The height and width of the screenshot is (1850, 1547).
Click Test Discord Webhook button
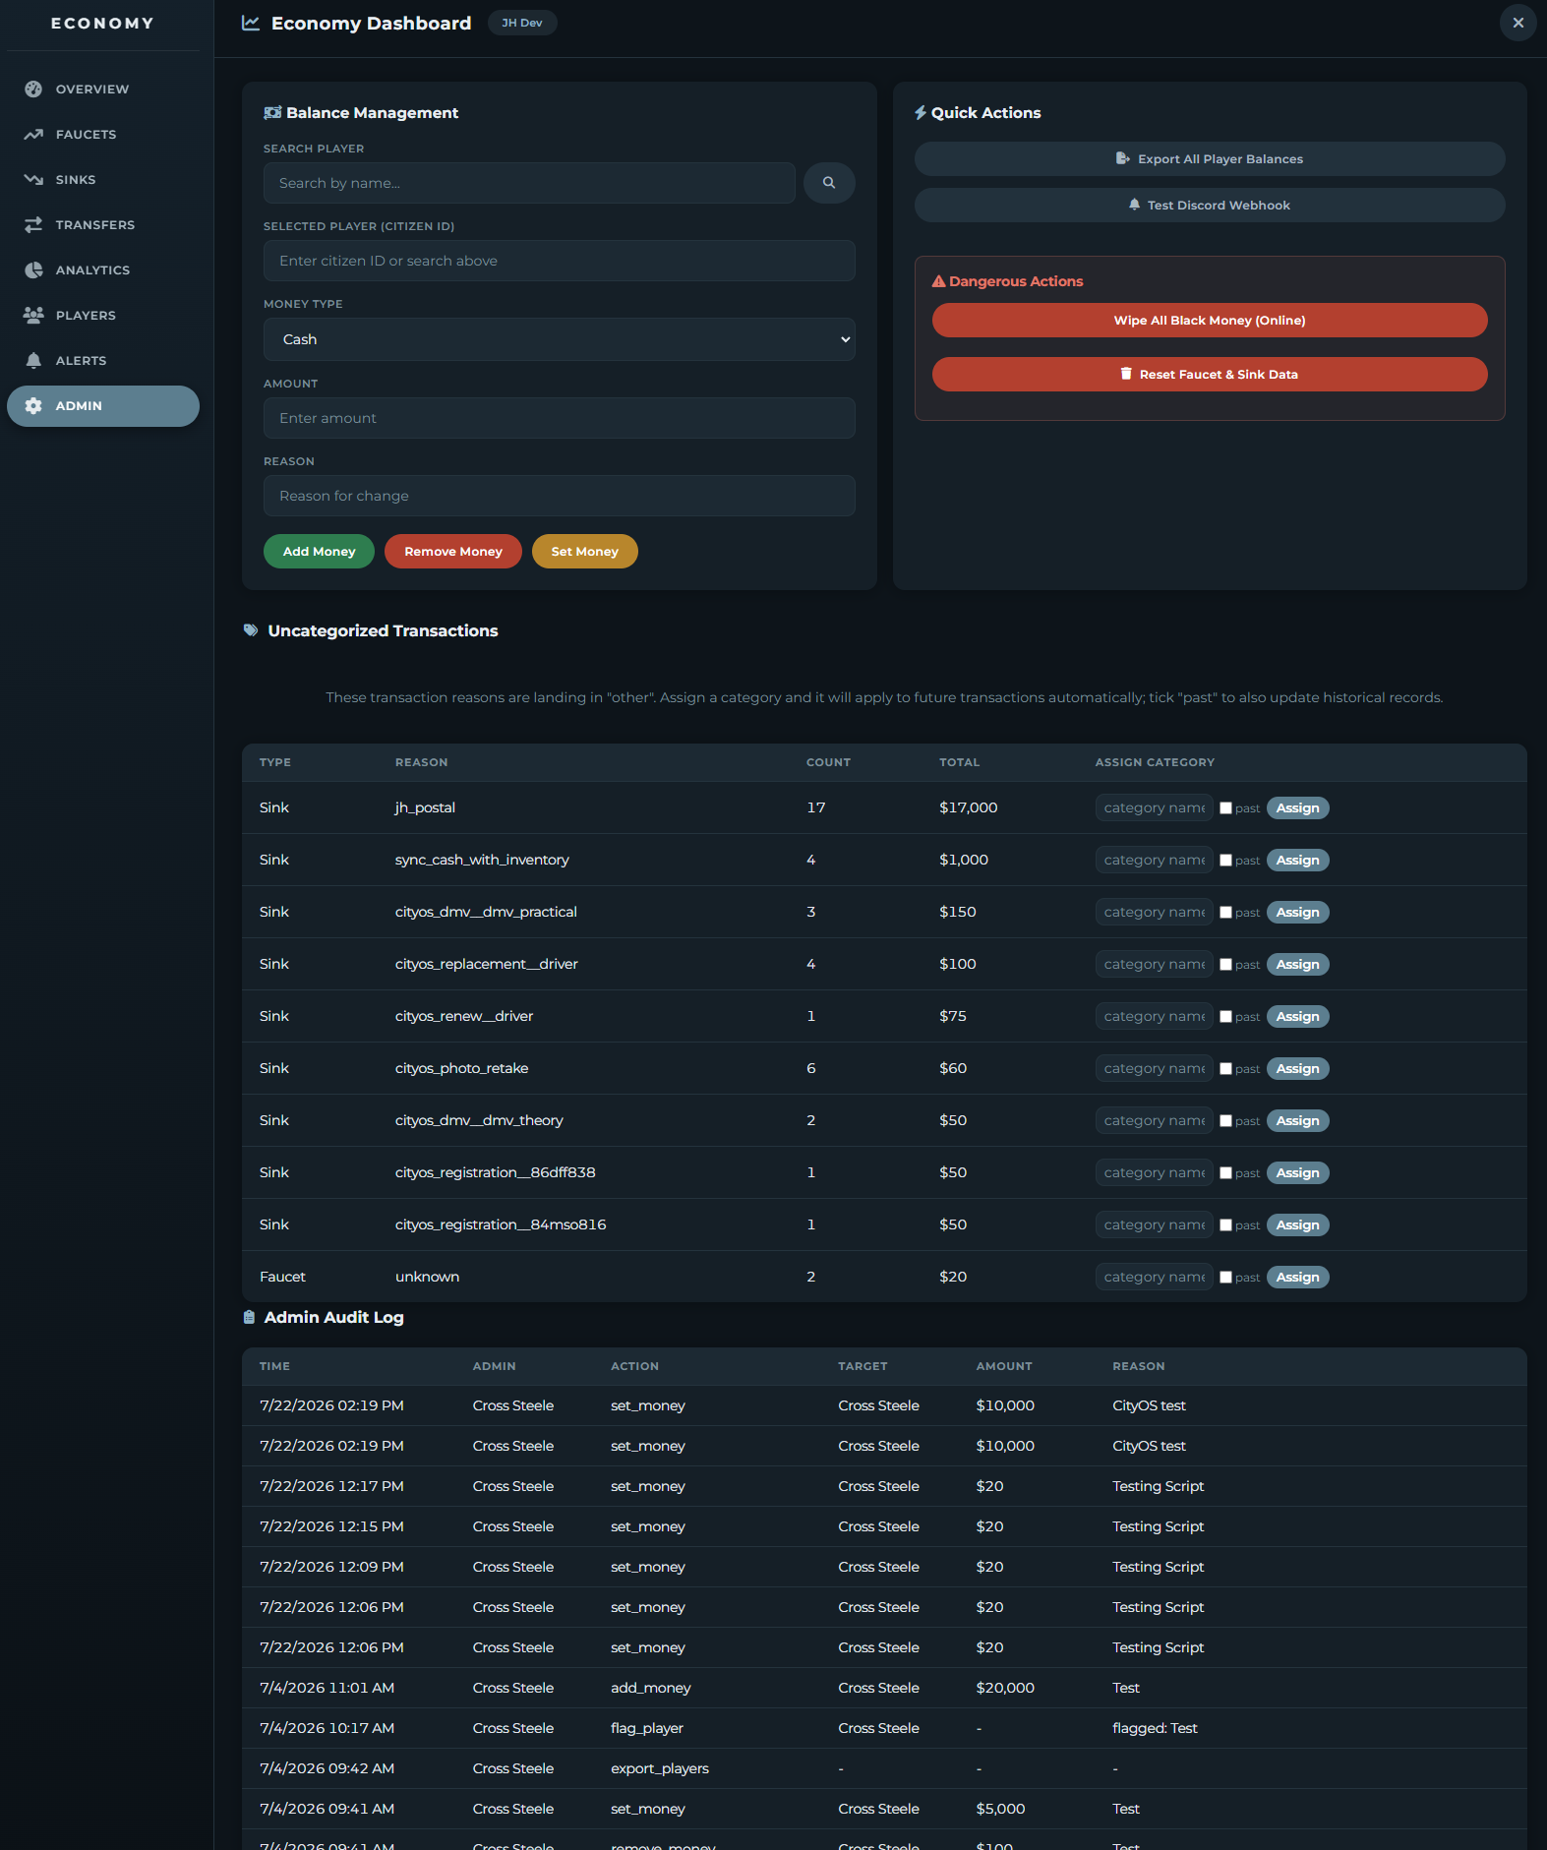tap(1210, 206)
